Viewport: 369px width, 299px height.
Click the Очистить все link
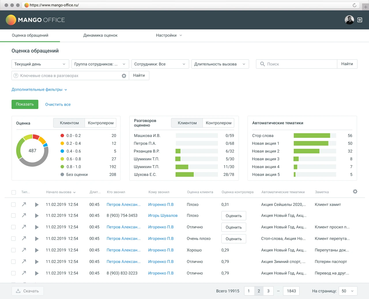pos(58,104)
